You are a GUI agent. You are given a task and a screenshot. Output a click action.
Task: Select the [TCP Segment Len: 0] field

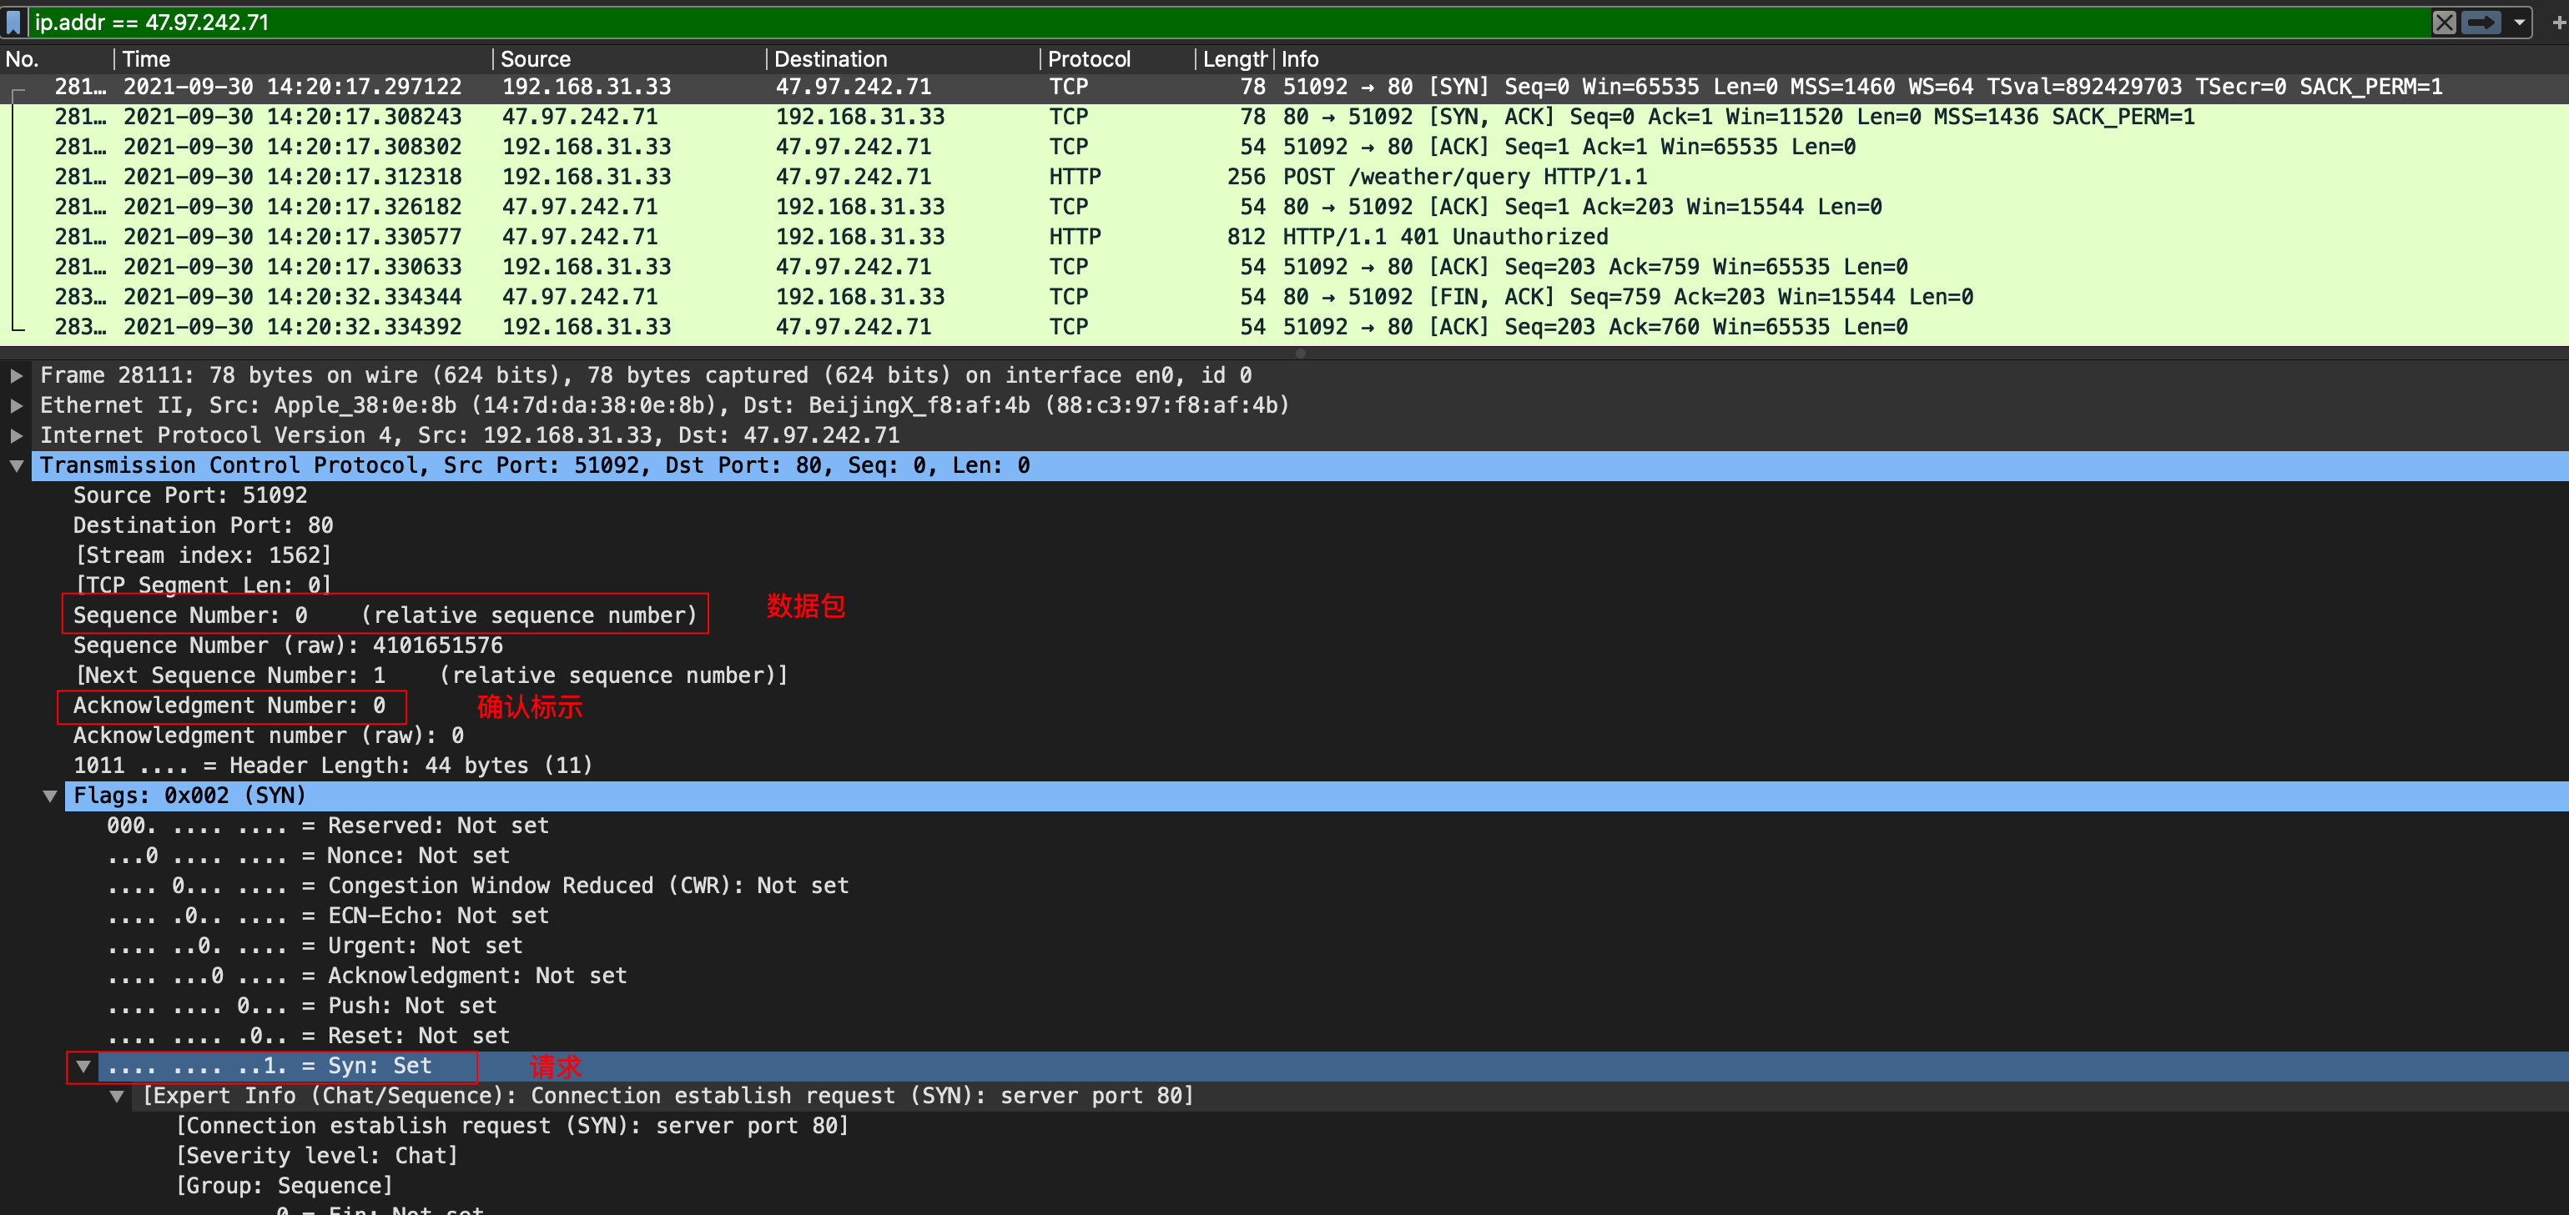(x=204, y=585)
